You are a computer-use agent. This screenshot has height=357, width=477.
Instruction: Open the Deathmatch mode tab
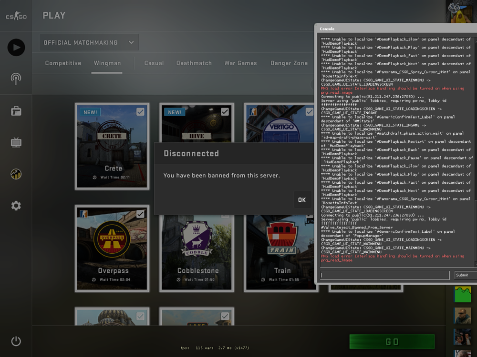pyautogui.click(x=194, y=63)
